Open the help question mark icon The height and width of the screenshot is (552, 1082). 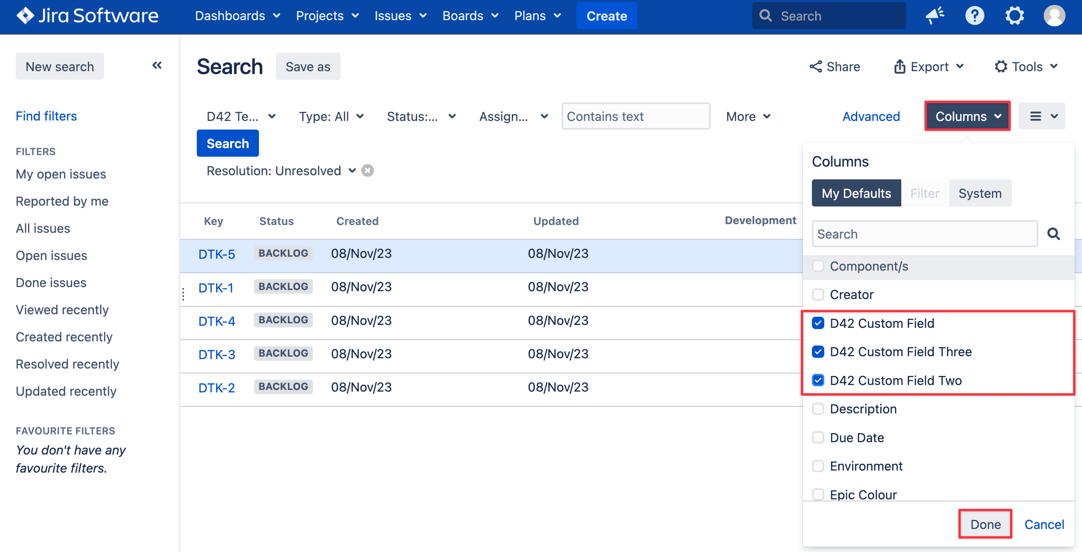pyautogui.click(x=975, y=16)
